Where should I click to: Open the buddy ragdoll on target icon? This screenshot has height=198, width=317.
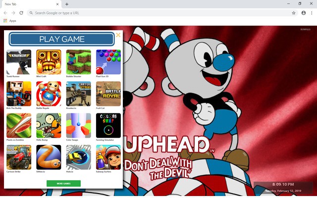click(x=49, y=94)
